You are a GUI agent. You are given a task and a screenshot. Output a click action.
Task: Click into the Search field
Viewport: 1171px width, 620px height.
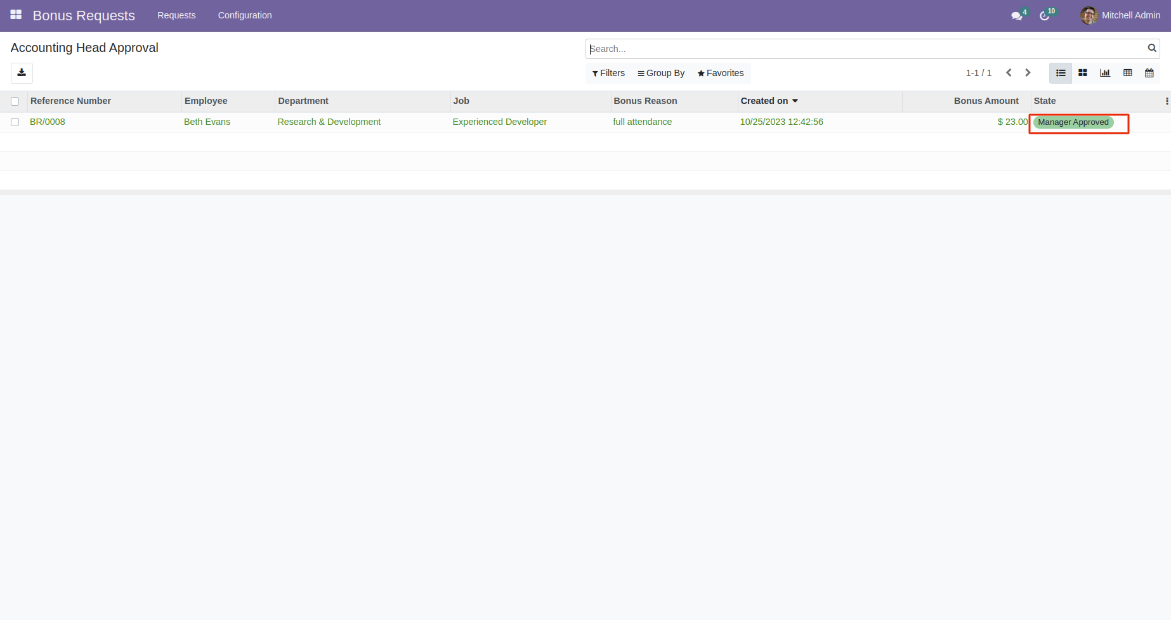point(866,49)
